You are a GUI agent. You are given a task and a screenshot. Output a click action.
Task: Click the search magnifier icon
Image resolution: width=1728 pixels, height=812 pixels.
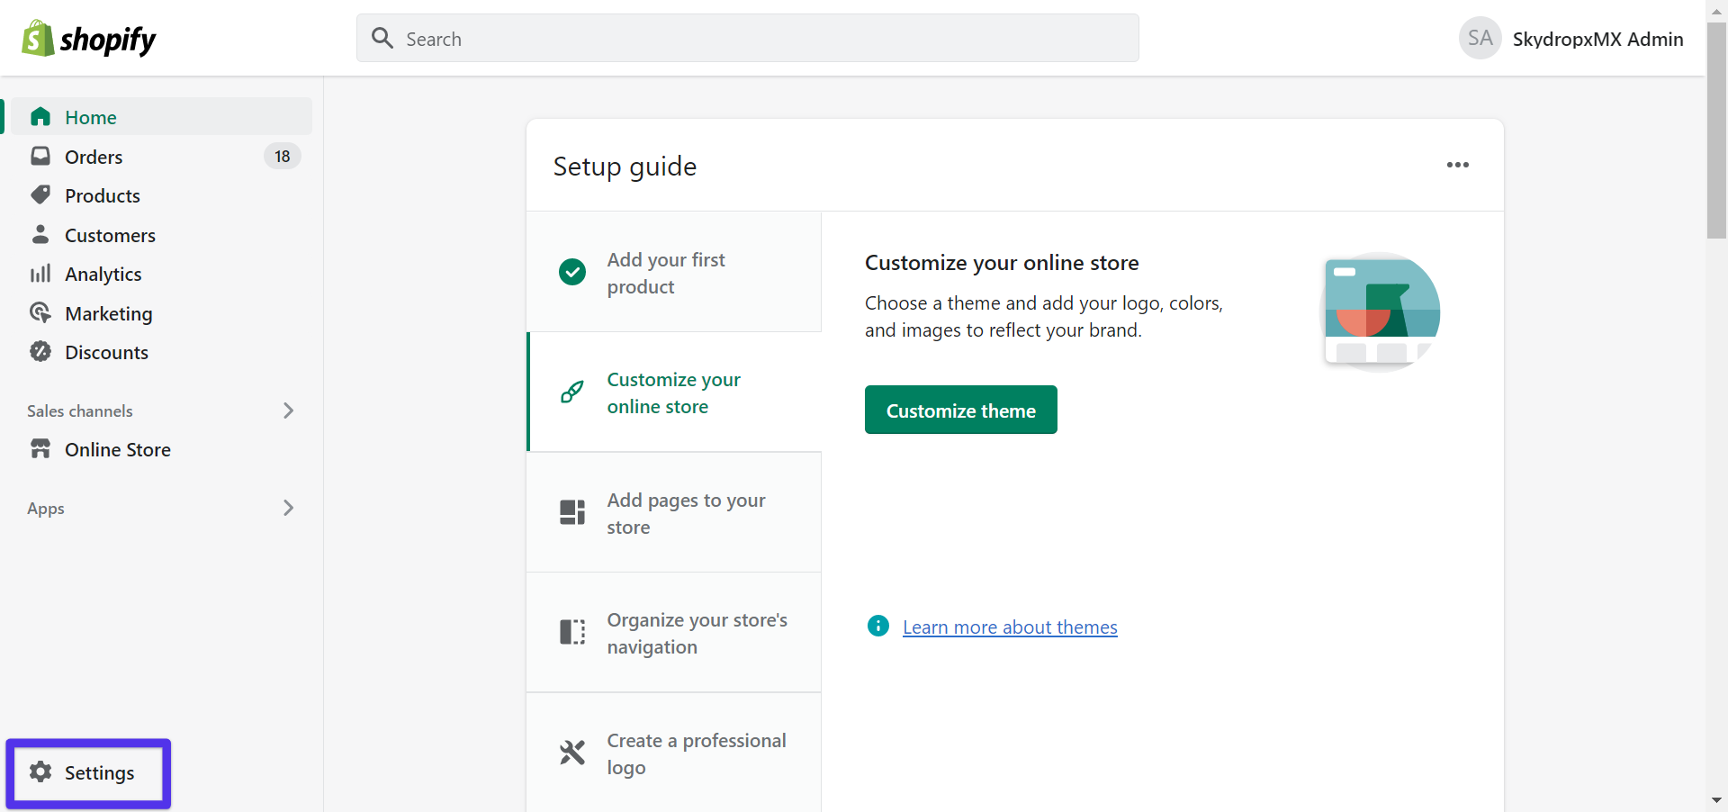point(382,38)
